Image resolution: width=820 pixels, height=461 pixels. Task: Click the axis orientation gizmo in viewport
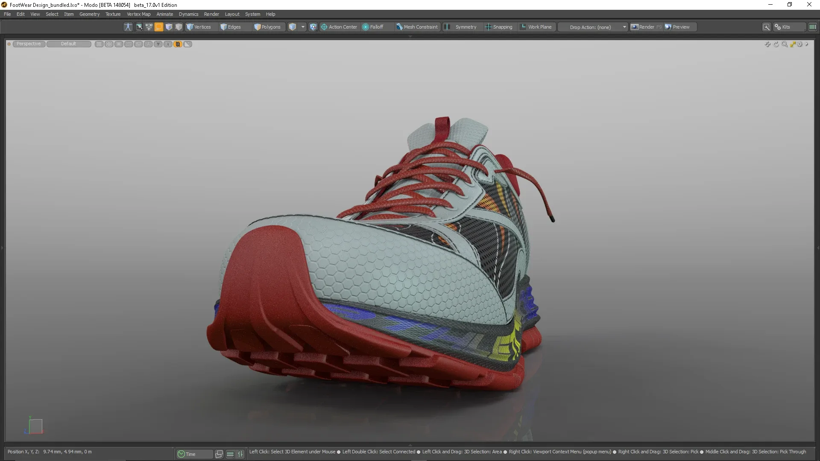click(34, 426)
